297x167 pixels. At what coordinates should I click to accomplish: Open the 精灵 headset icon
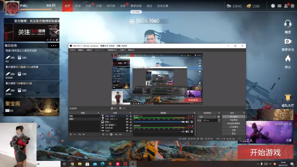click(288, 24)
